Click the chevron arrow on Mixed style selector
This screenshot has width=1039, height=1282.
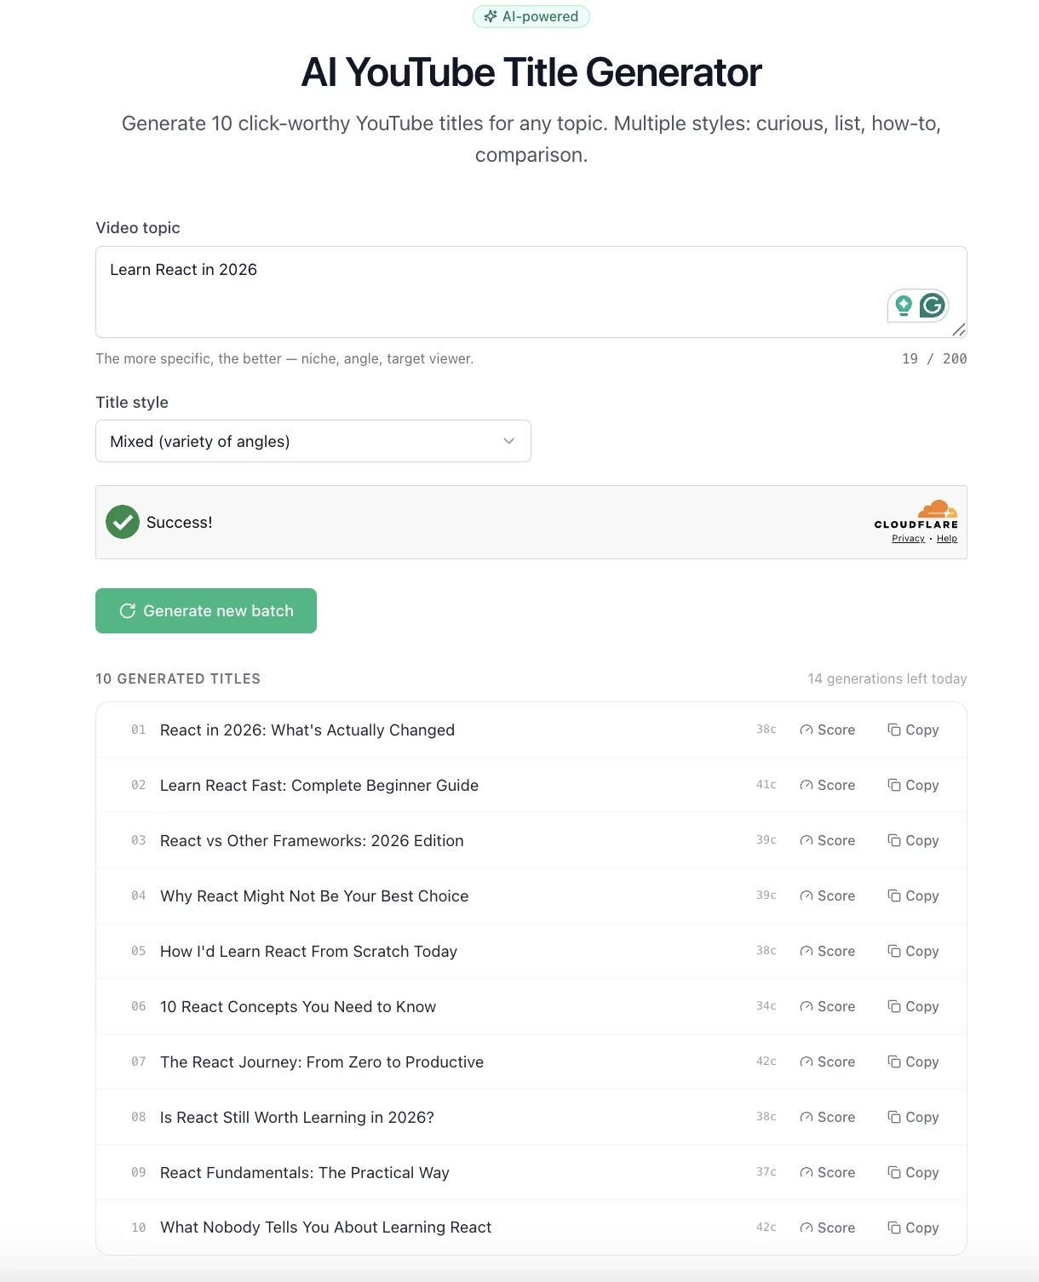point(509,441)
